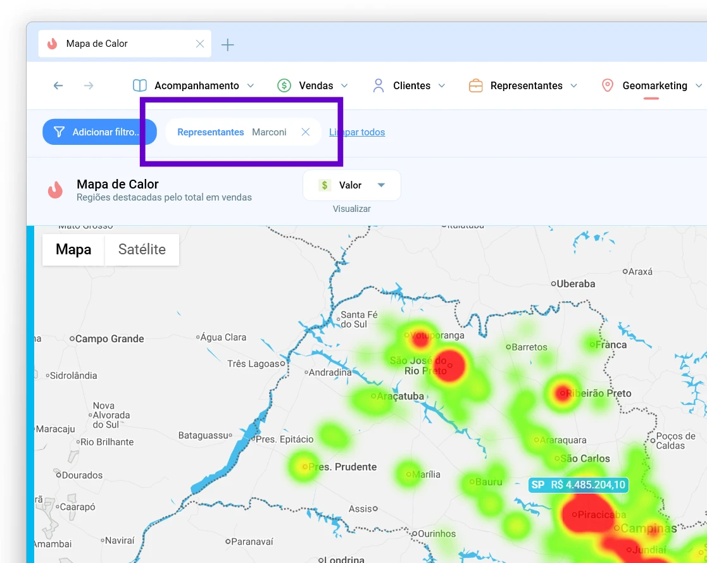Click the Representantes briefcase icon

[476, 85]
